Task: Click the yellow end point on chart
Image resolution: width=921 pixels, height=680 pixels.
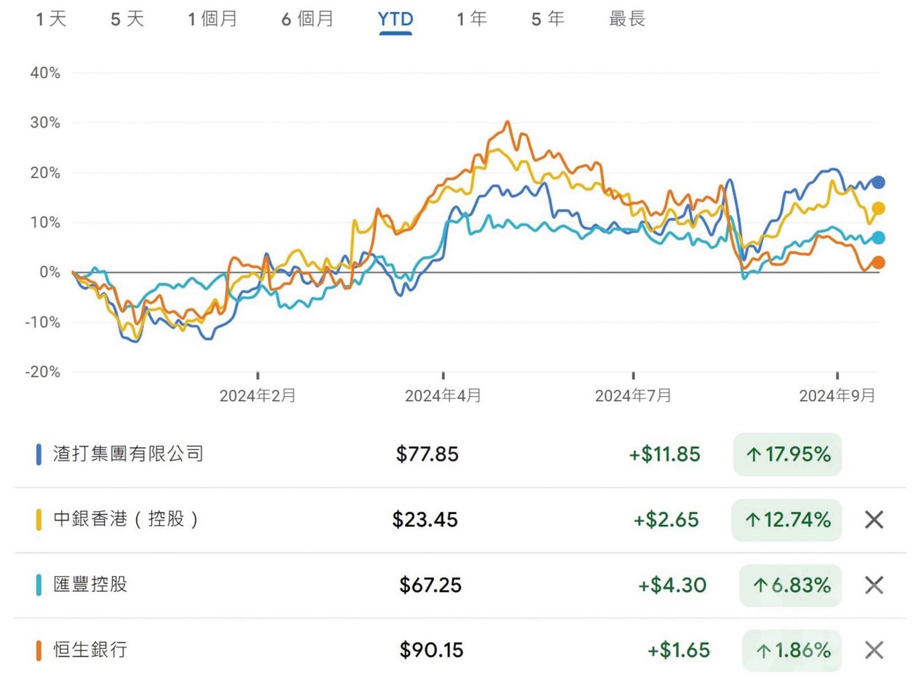Action: pyautogui.click(x=878, y=208)
